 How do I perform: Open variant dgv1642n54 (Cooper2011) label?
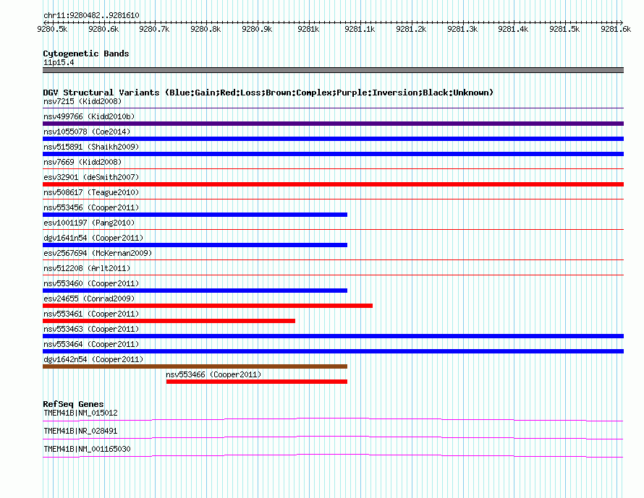click(x=93, y=359)
